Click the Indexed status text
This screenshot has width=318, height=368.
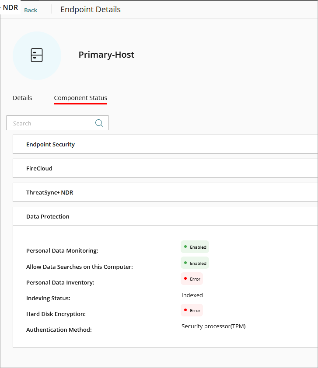192,295
